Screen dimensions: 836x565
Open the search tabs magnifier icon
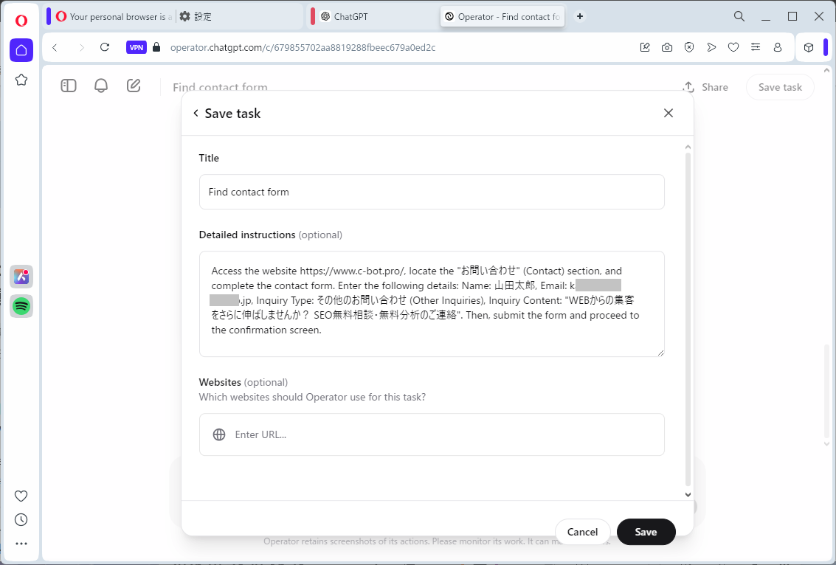(739, 16)
